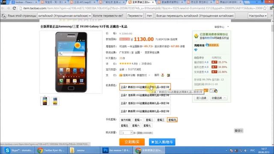Click the certificate icon left of 进入店铺 button
Image resolution: width=274 pixels, height=154 pixels.
pos(213,91)
